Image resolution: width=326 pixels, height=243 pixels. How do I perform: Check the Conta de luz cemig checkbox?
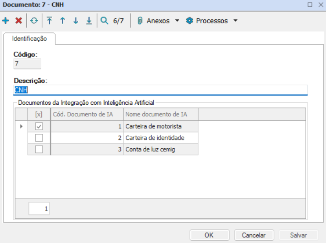pos(39,149)
